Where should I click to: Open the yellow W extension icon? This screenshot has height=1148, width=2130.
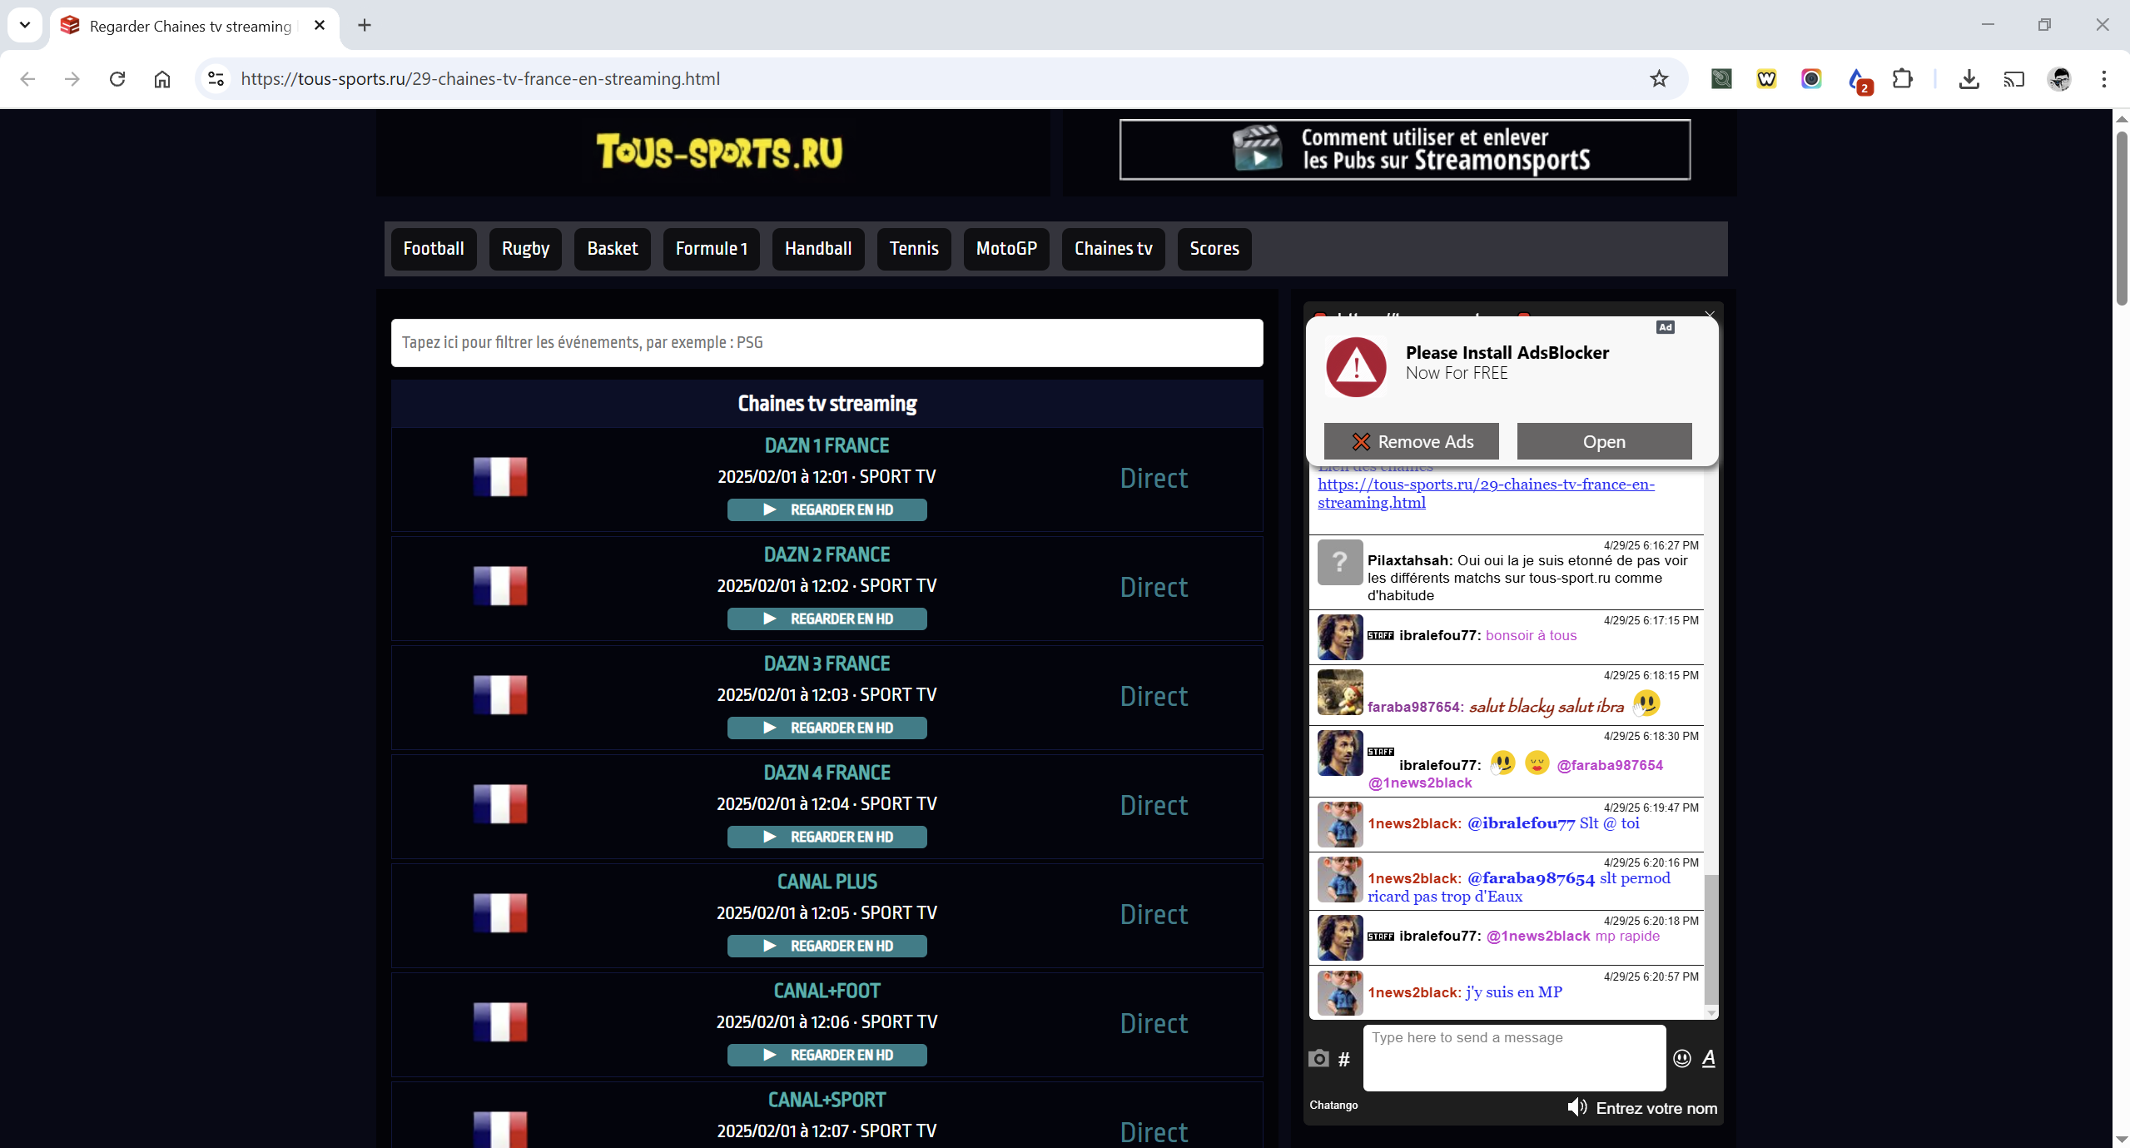(1766, 79)
